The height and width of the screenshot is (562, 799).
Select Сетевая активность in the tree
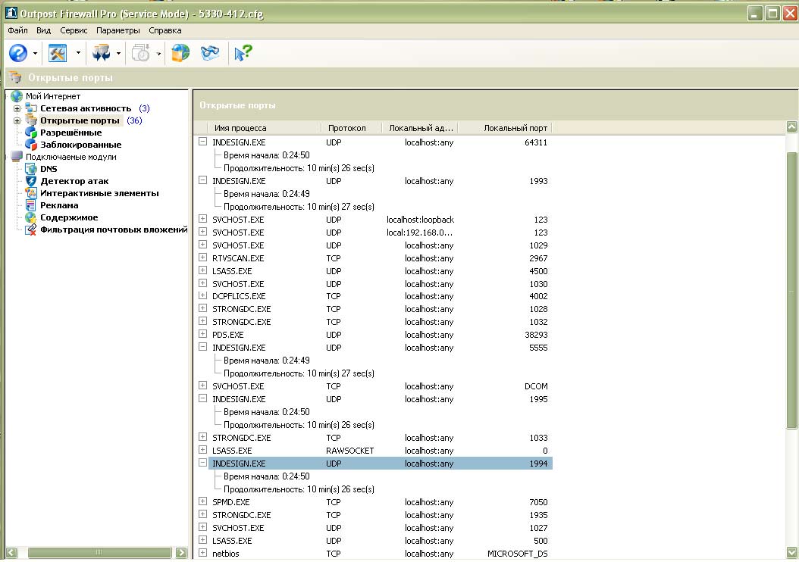point(86,108)
